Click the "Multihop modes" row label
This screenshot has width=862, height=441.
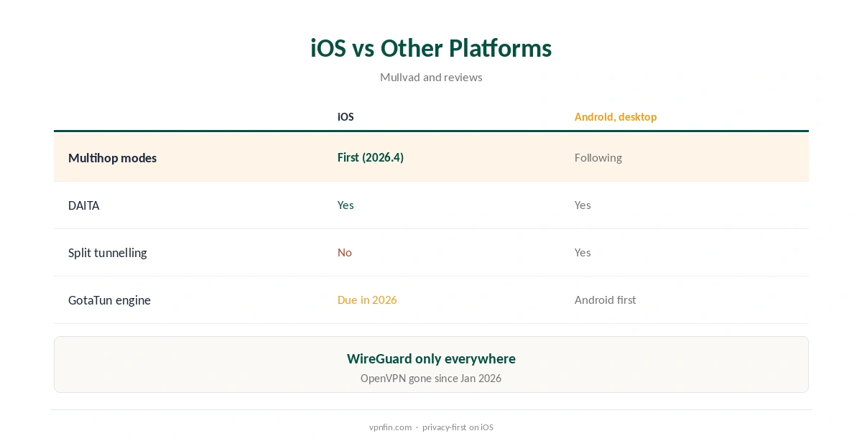click(x=112, y=157)
